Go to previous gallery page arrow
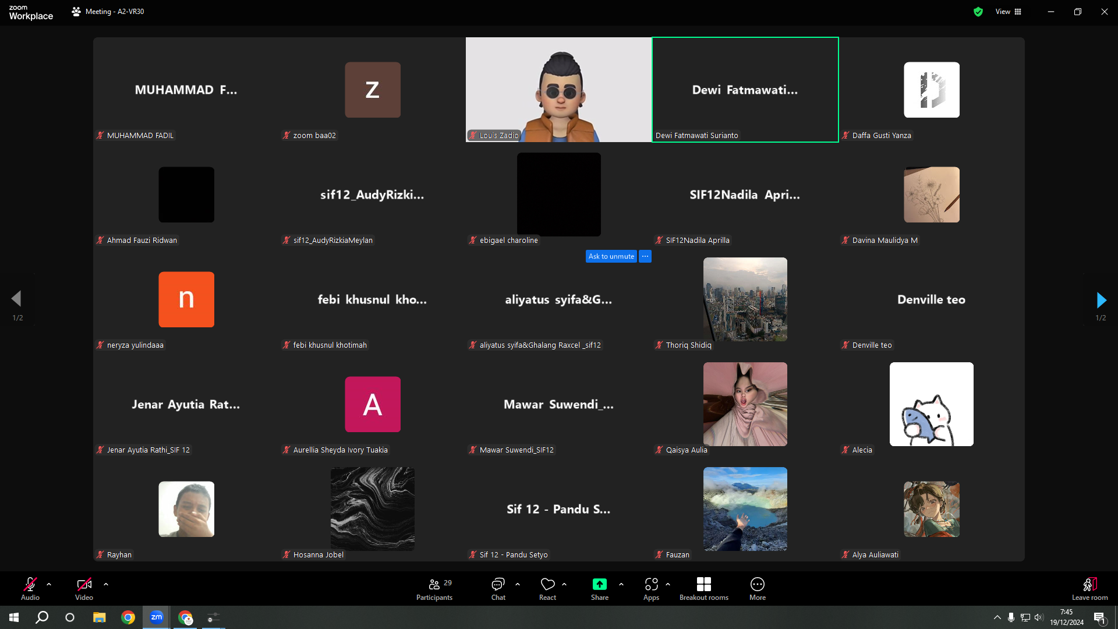The width and height of the screenshot is (1118, 629). click(17, 299)
